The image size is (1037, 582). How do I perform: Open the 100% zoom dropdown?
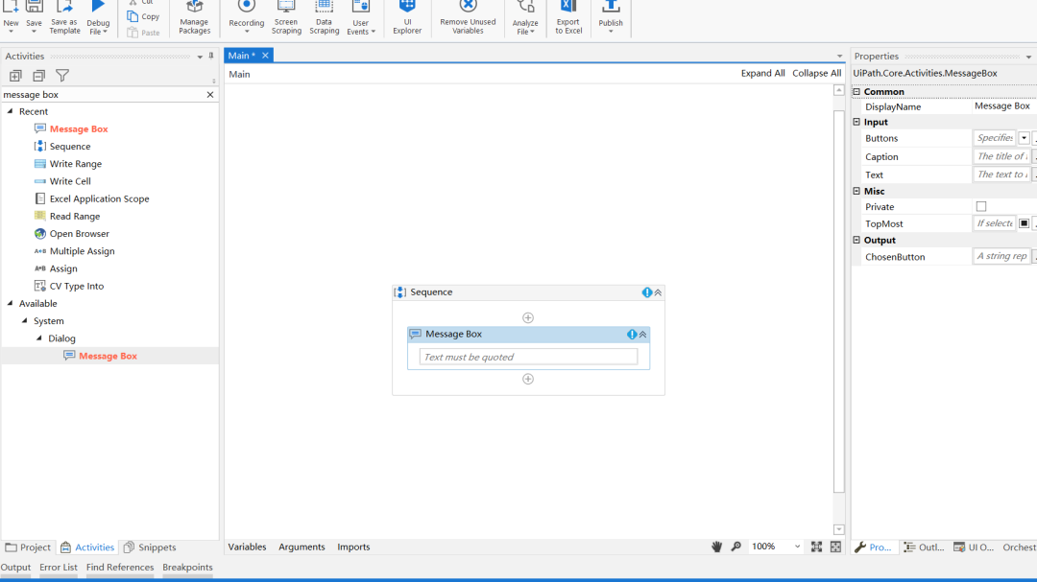(797, 547)
